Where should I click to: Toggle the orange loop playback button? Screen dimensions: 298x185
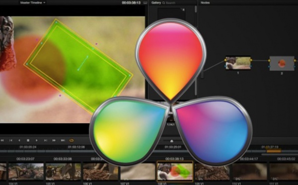pos(72,140)
